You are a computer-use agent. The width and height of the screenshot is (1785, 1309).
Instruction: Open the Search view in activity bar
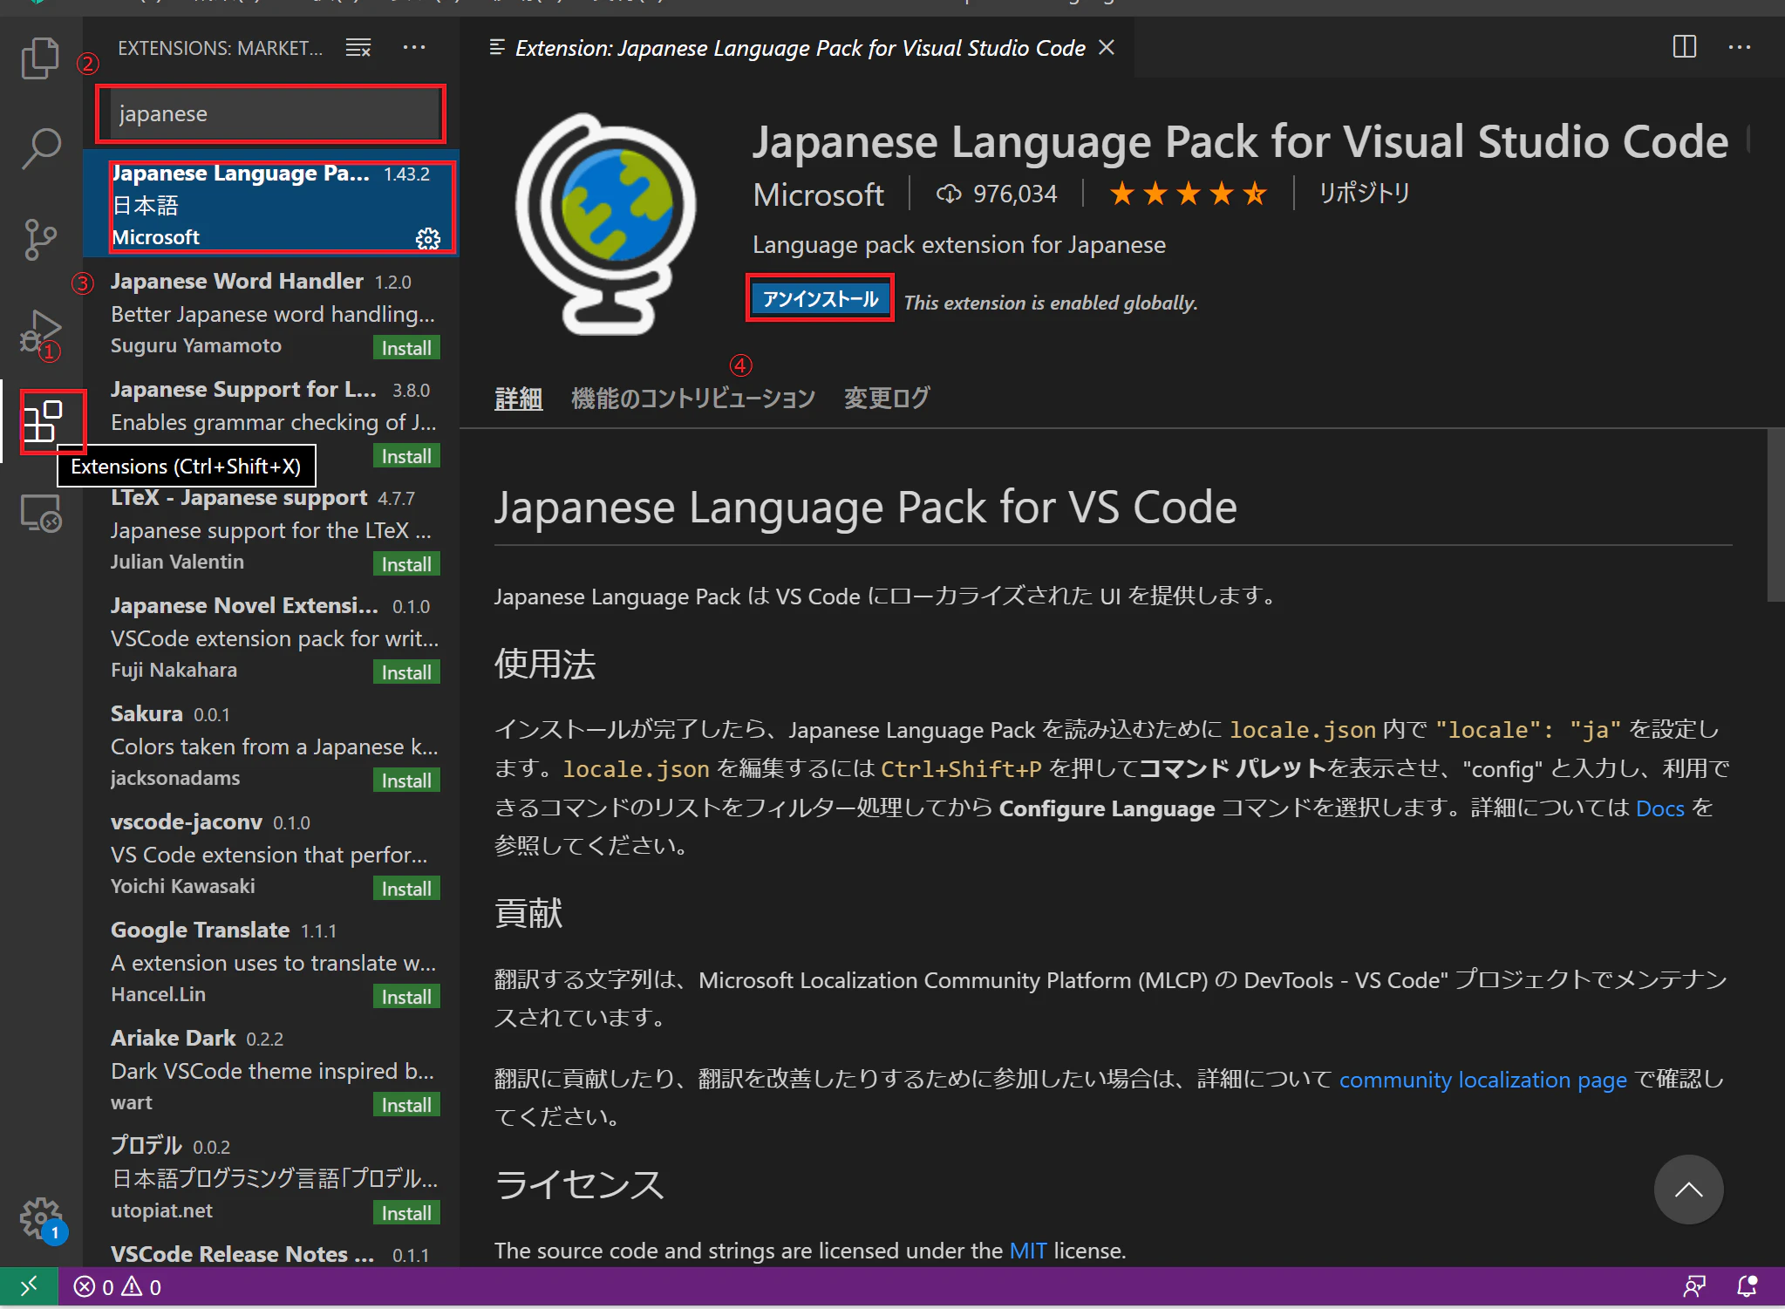(x=40, y=148)
